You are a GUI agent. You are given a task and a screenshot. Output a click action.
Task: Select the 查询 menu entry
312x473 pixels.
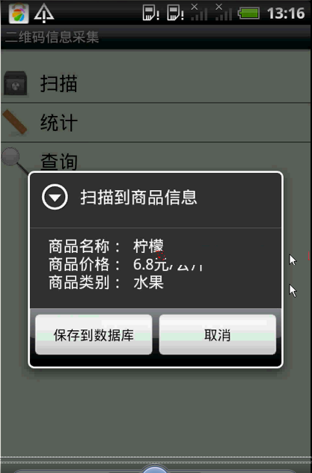coord(156,160)
